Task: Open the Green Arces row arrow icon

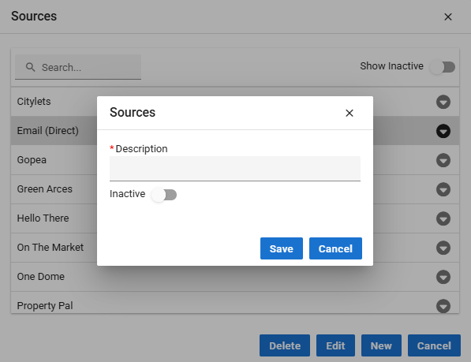Action: point(443,189)
